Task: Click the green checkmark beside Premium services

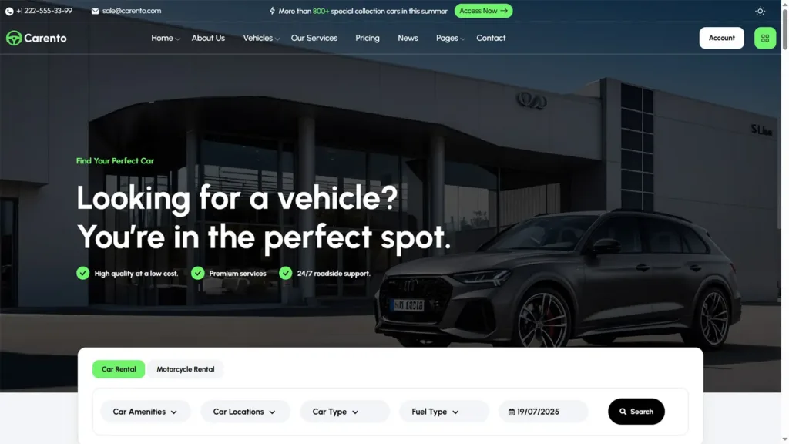Action: [198, 273]
